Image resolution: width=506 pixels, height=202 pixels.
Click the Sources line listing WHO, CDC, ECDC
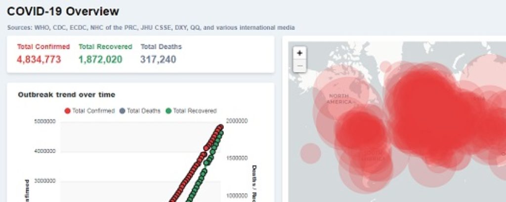point(151,28)
